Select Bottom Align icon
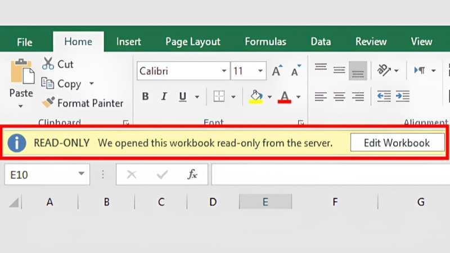 tap(358, 71)
